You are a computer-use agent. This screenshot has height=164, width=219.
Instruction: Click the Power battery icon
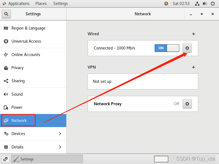(6, 107)
